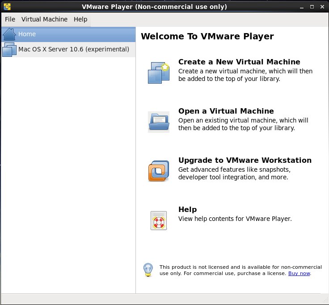Screen dimensions: 329x305
Task: Click the Mac OS X Server VM icon
Action: pyautogui.click(x=9, y=50)
